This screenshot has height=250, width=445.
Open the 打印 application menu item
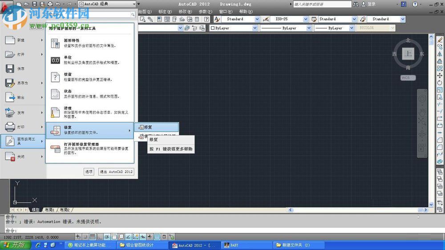point(23,127)
